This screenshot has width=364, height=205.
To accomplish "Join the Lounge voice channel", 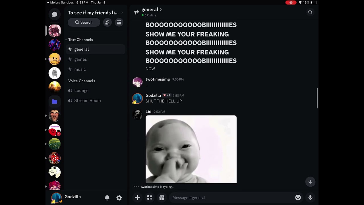I will point(81,91).
